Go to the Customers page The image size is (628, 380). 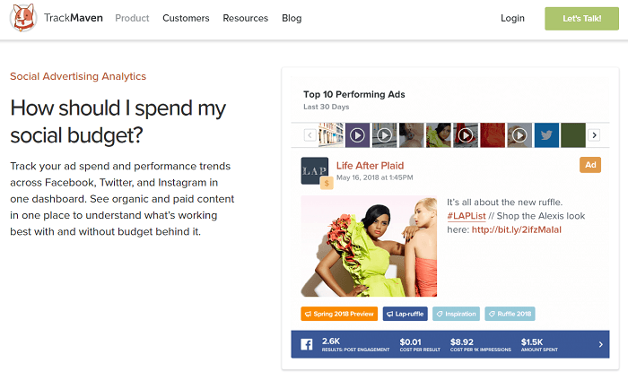tap(186, 18)
